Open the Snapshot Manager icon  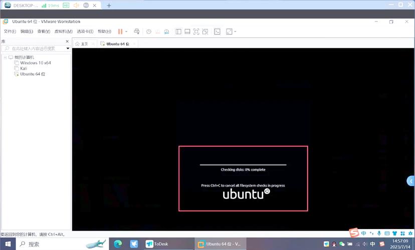166,31
